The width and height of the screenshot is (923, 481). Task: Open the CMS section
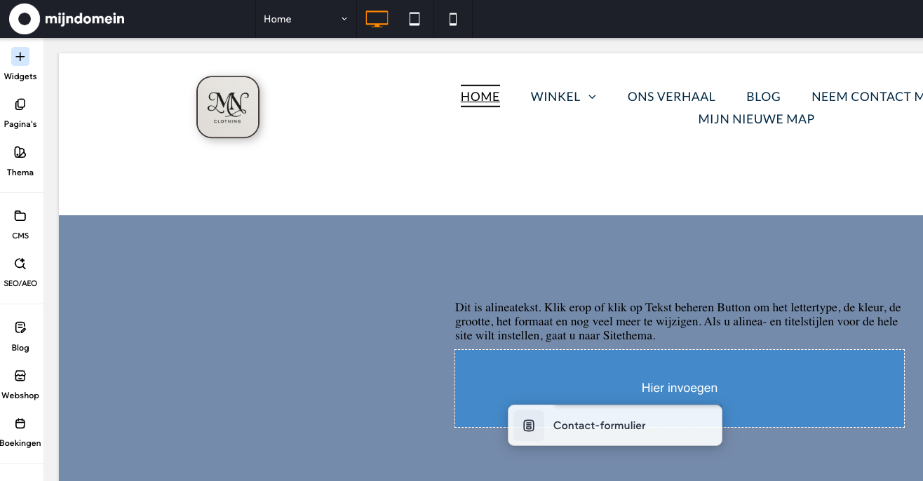pyautogui.click(x=20, y=224)
